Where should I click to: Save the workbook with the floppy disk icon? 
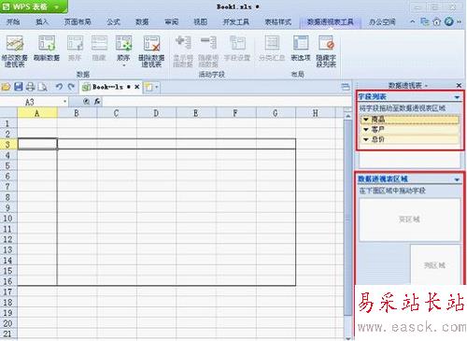(x=19, y=87)
